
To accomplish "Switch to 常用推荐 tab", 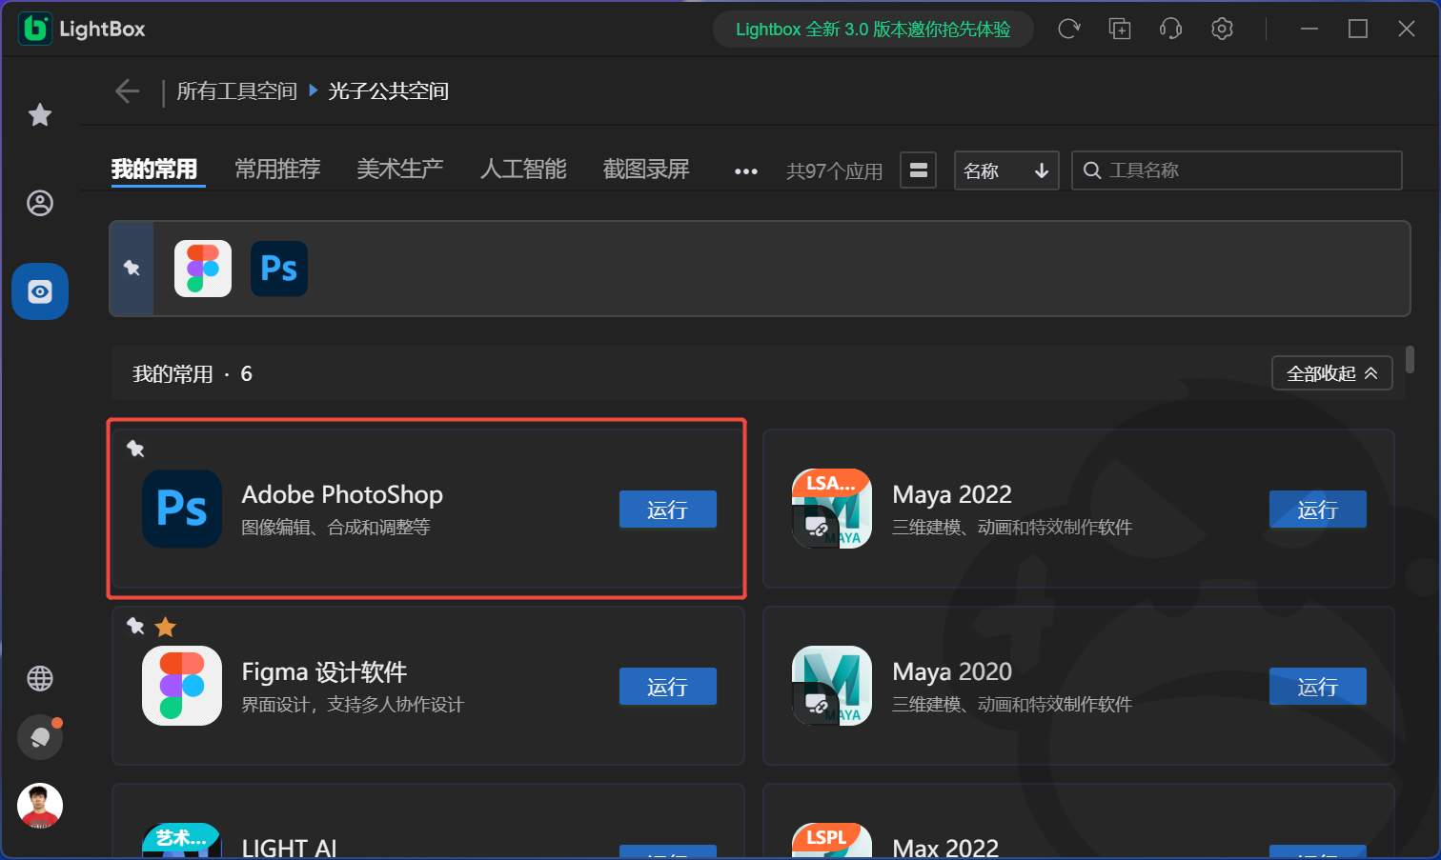I will (x=277, y=170).
